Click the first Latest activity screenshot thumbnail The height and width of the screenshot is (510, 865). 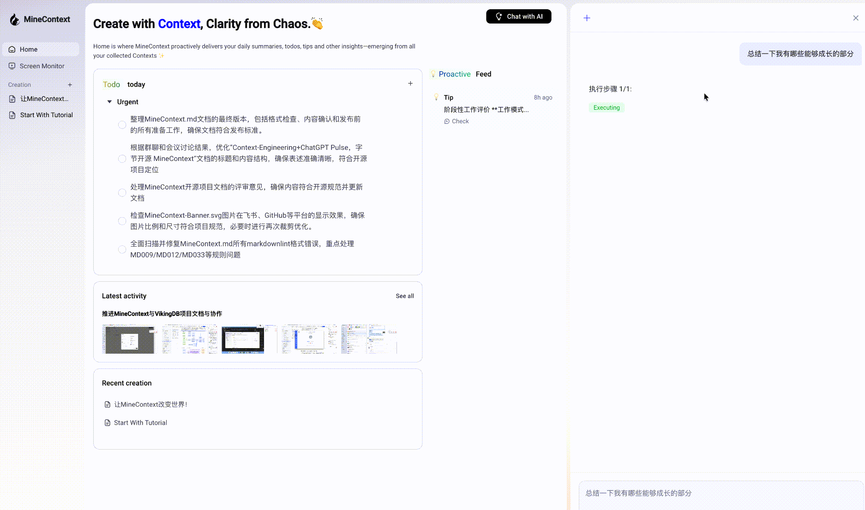point(129,339)
